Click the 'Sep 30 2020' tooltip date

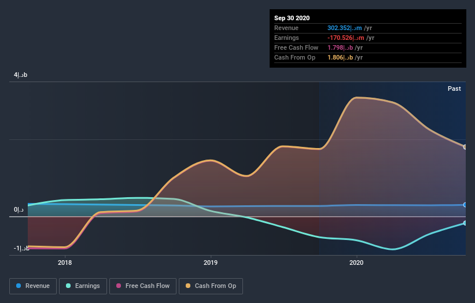292,18
